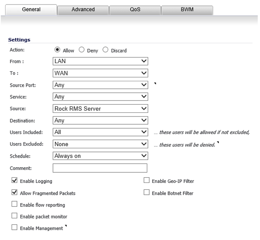Click the 'Action:' label text
Image resolution: width=260 pixels, height=240 pixels.
(17, 50)
